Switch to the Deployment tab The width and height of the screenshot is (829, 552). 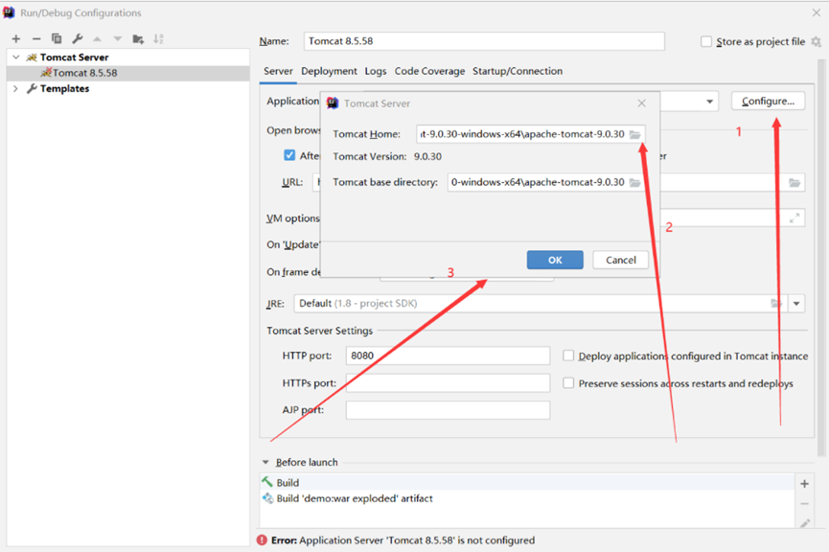[329, 71]
